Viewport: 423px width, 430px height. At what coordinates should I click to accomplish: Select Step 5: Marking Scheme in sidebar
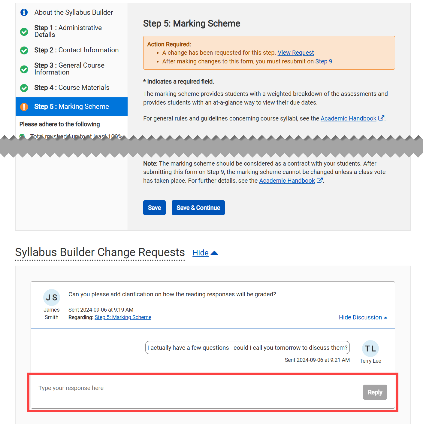[x=71, y=107]
